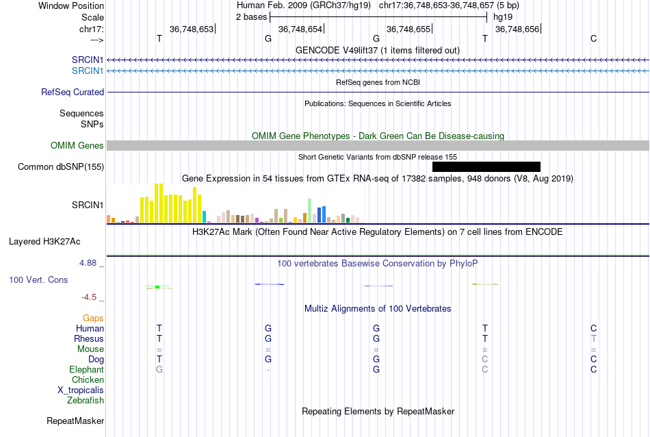650x437 pixels.
Task: Click the Common dbSNP(155) label
Action: [x=61, y=167]
